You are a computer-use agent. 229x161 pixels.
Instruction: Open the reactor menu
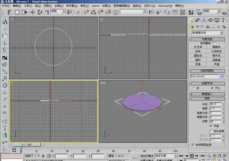pyautogui.click(x=95, y=6)
